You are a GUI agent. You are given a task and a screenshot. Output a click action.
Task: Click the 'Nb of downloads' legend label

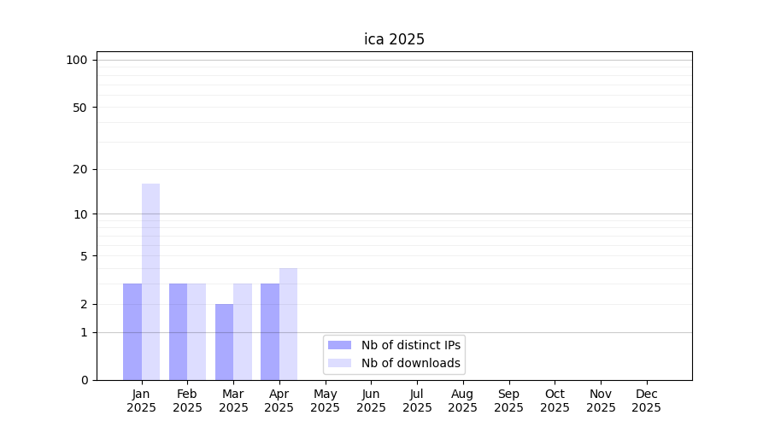[410, 363]
